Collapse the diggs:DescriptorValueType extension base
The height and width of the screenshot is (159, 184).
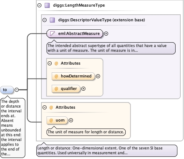click(44, 20)
